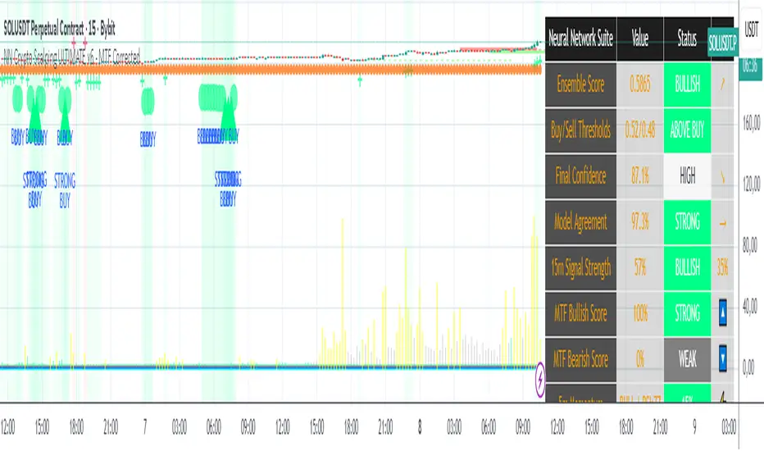
Task: Click the up-right trend arrow in Ensemble Score row
Action: pyautogui.click(x=722, y=84)
